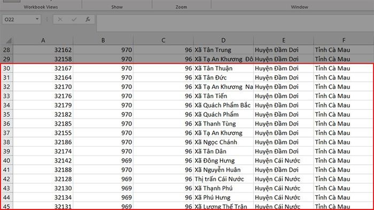Viewport: 374px width, 210px height.
Task: Select column E header
Action: pos(283,40)
